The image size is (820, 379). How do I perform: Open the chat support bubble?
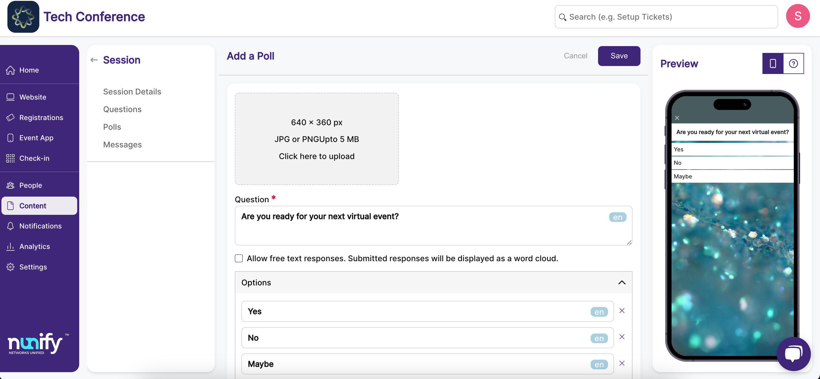point(793,354)
